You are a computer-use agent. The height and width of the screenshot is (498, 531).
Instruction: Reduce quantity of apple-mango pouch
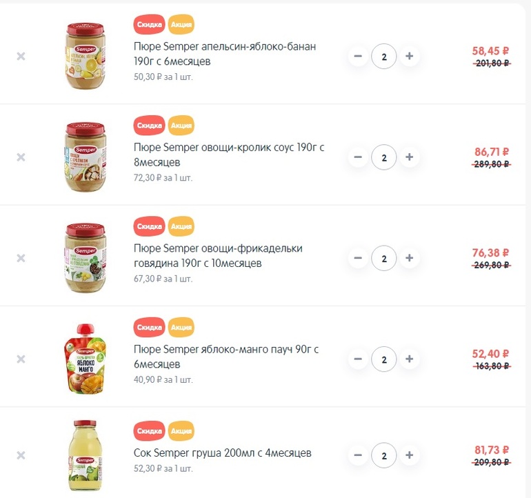[358, 359]
